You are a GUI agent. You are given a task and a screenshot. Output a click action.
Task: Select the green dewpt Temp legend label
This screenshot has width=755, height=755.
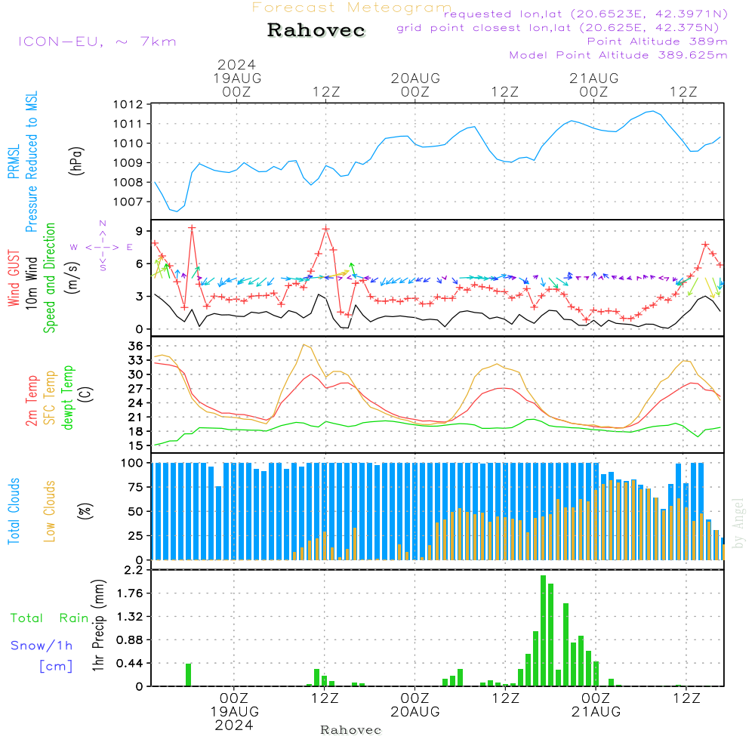[69, 397]
